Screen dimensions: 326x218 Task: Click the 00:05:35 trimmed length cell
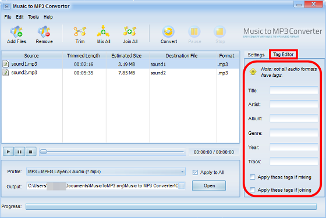point(84,73)
